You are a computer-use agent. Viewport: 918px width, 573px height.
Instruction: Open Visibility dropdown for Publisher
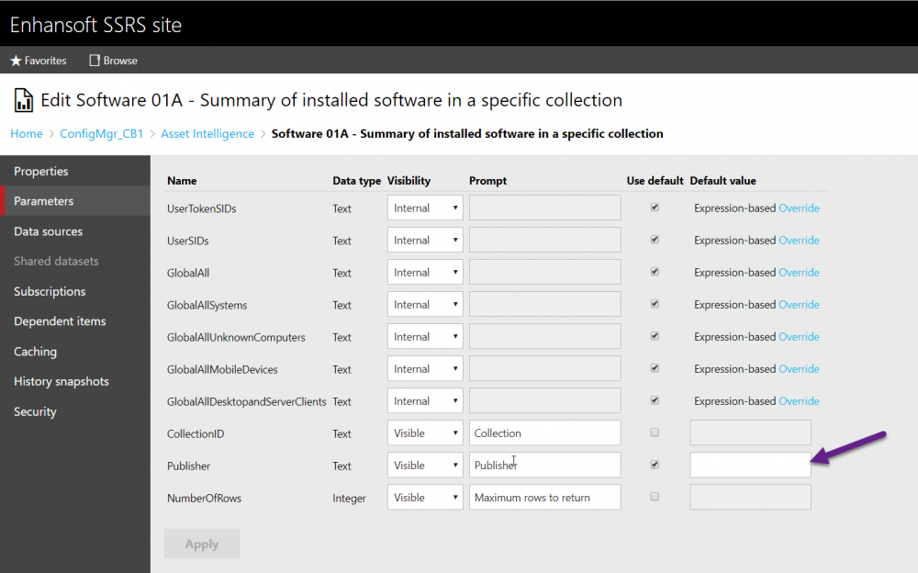(x=425, y=466)
